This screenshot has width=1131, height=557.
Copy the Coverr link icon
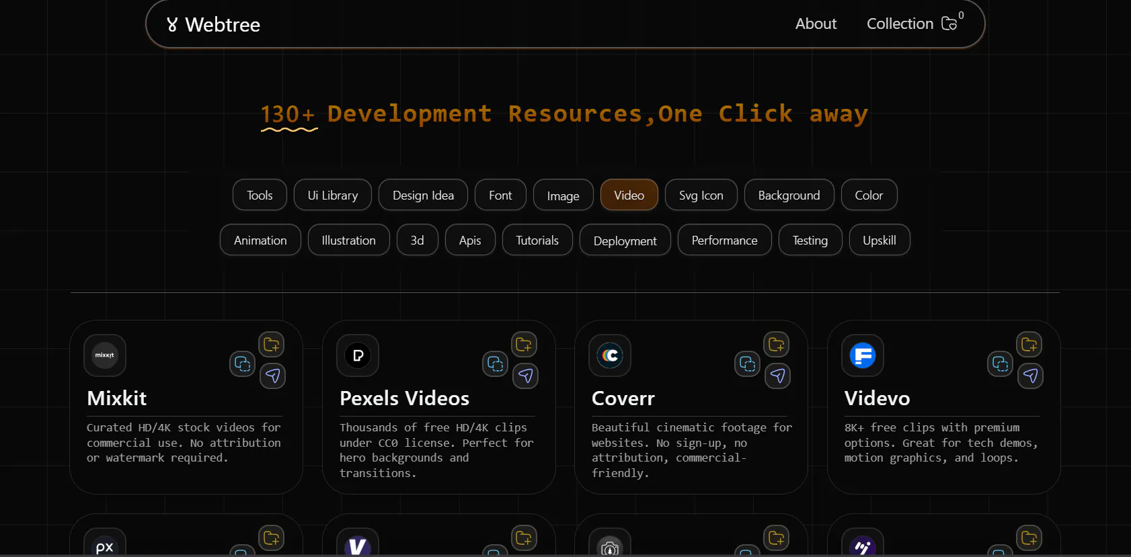[748, 363]
